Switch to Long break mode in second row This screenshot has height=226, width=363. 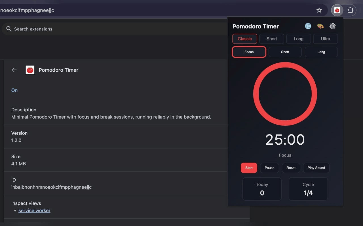321,52
